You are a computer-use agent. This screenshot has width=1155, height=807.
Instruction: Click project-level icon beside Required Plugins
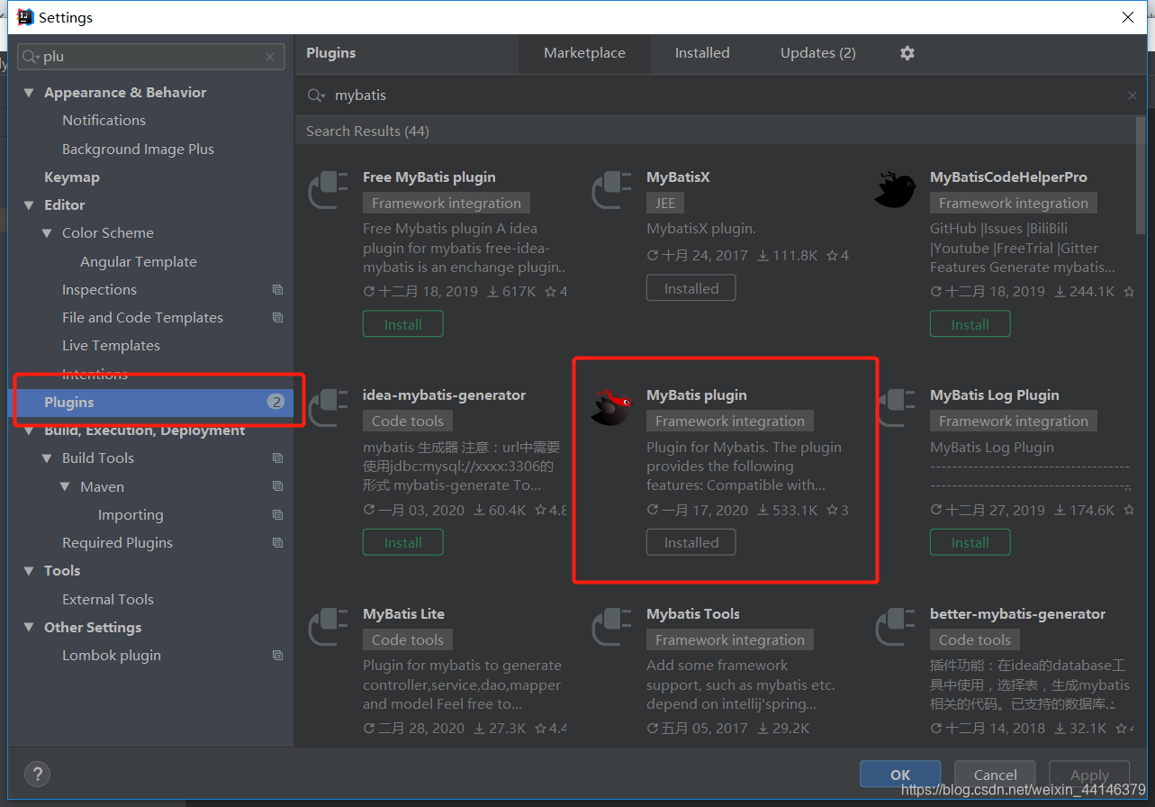point(277,543)
